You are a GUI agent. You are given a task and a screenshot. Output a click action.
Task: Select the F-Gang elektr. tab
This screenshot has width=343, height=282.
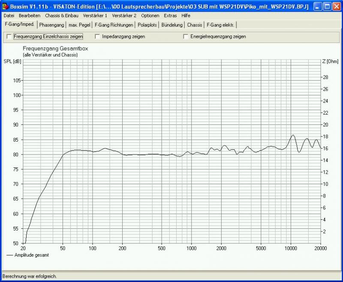[220, 25]
